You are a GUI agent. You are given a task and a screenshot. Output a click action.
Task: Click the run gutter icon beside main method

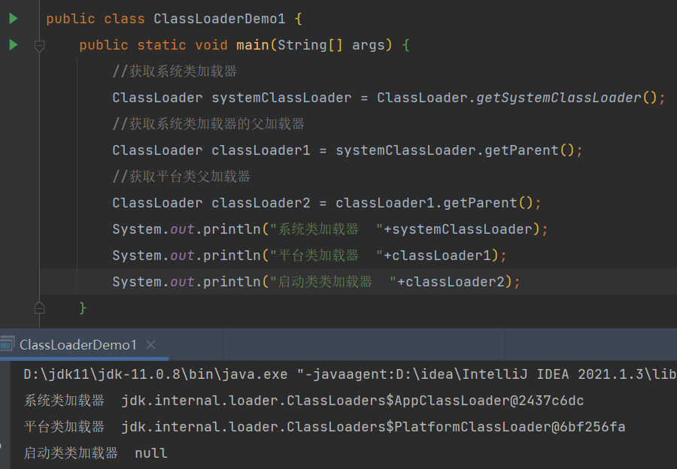click(14, 45)
